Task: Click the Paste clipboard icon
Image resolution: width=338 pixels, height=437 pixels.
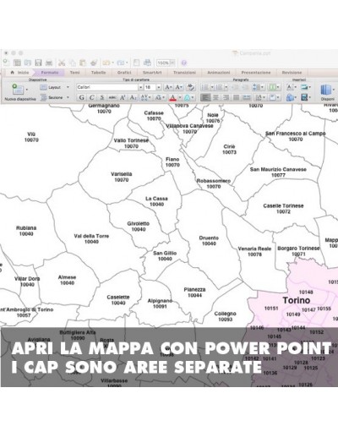Action: pos(83,63)
